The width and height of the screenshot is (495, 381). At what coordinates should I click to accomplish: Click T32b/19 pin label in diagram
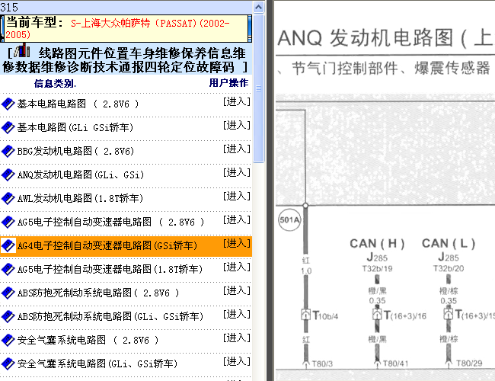tap(377, 269)
